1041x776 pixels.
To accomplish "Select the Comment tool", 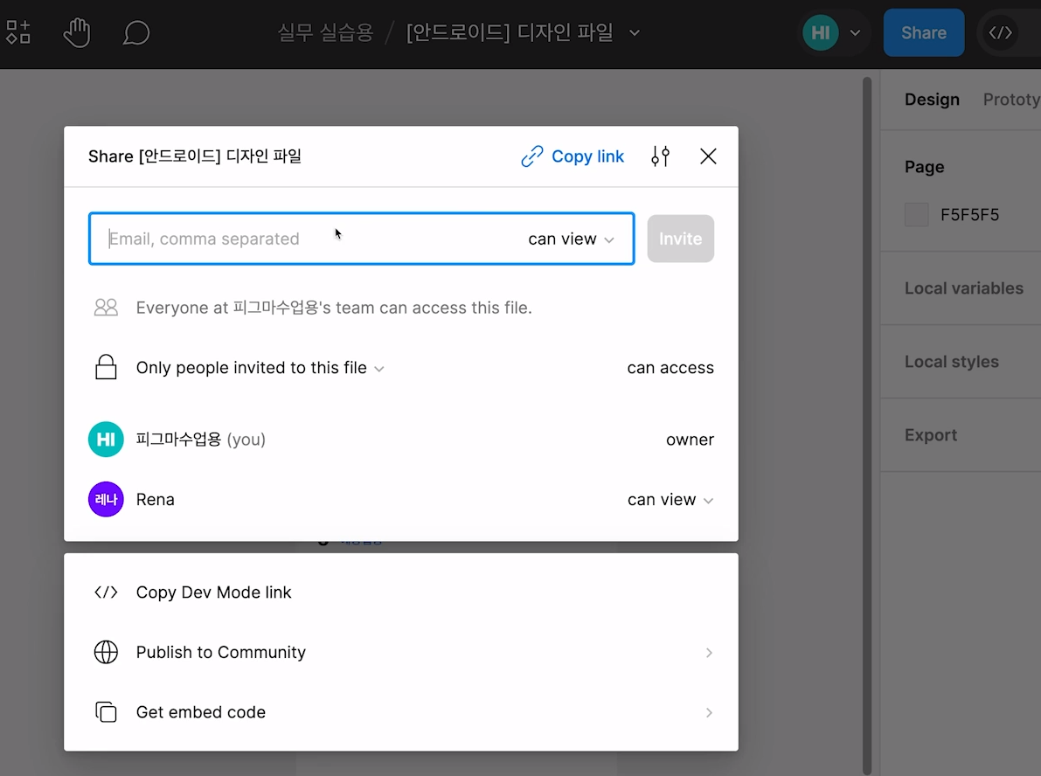I will tap(136, 32).
